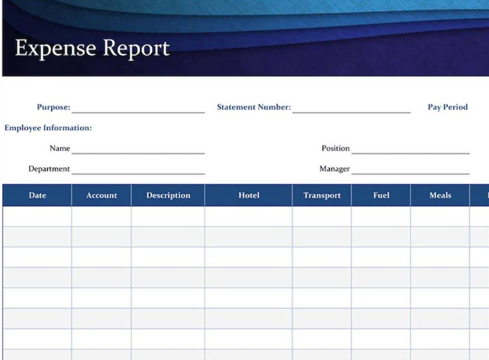Select the Account column header
The width and height of the screenshot is (489, 360).
coord(101,195)
